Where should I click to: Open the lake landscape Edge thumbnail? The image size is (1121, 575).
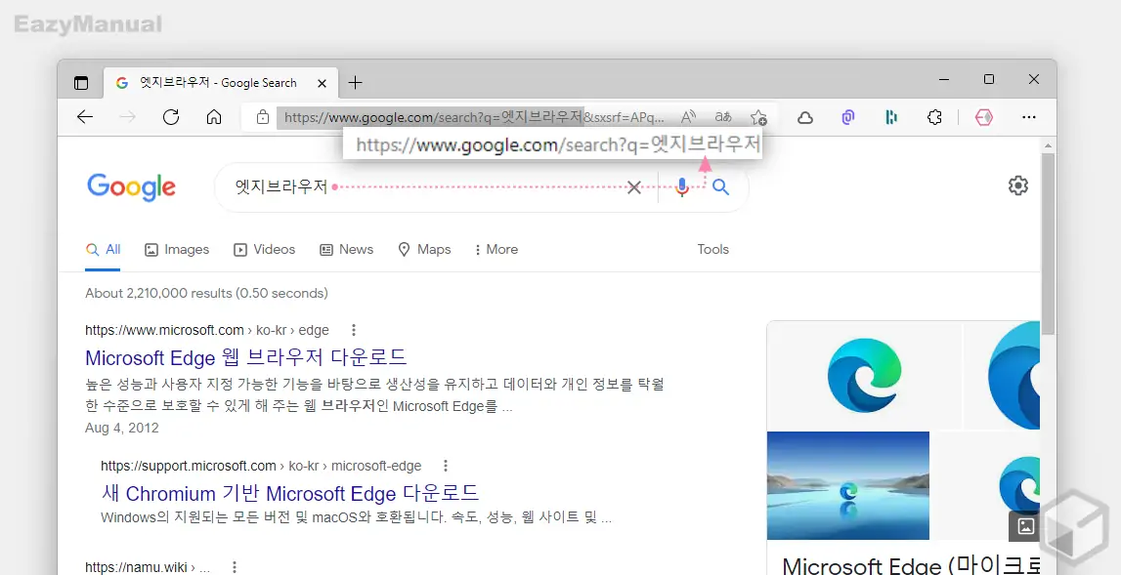pos(848,486)
